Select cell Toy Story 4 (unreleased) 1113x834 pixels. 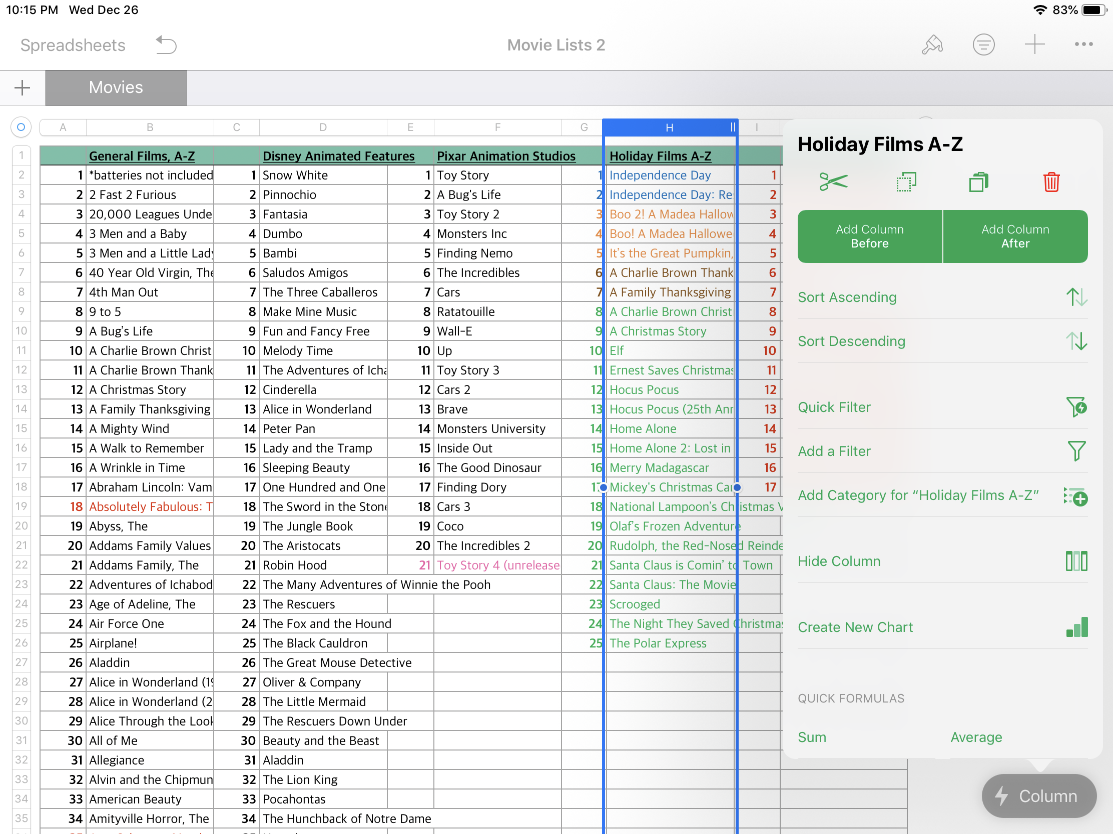pyautogui.click(x=497, y=565)
